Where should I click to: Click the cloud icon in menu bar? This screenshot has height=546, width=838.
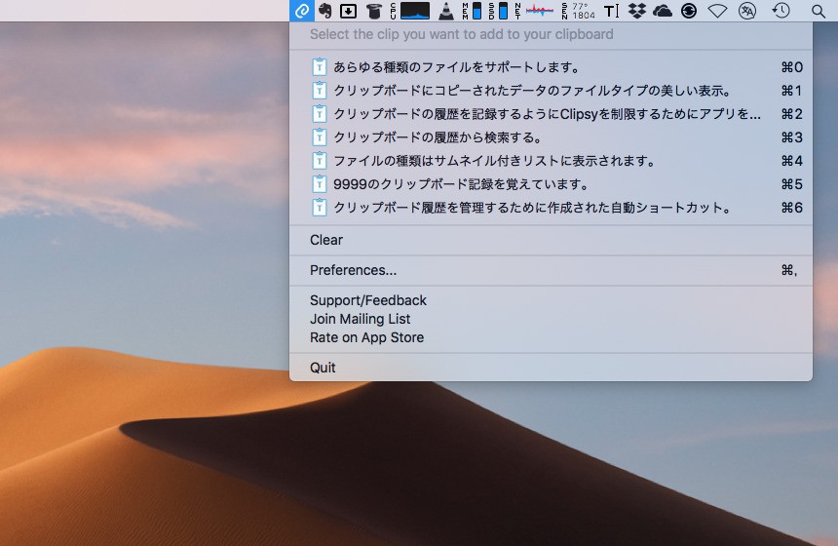coord(663,11)
